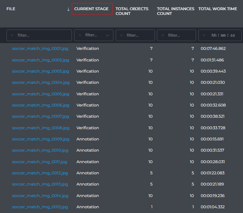Click work time 00:01:22.083
The height and width of the screenshot is (213, 243).
pos(212,173)
